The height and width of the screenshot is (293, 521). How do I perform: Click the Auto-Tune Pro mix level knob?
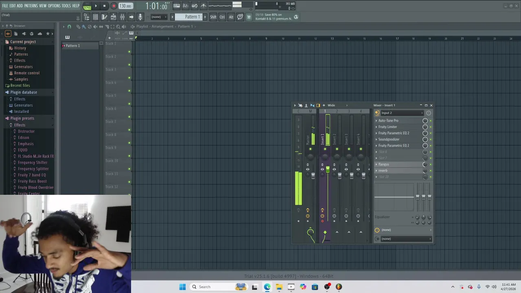tap(425, 121)
